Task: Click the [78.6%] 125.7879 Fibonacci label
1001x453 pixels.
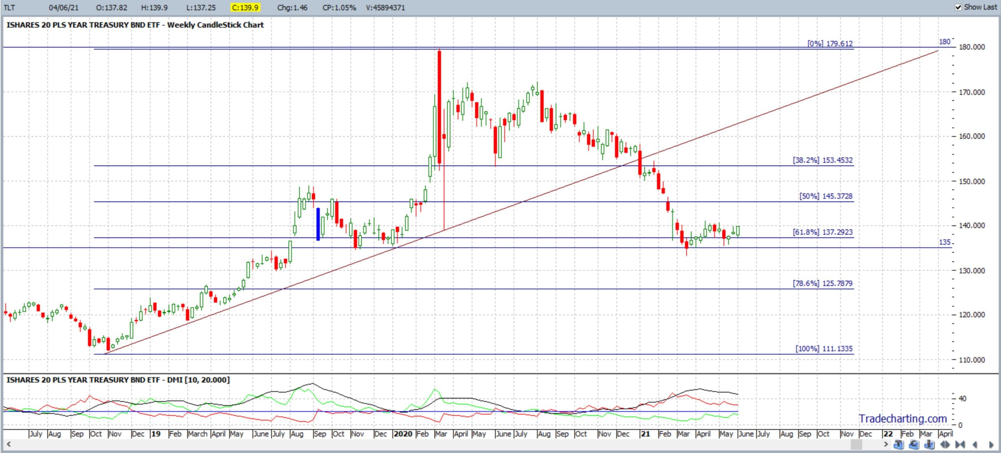Action: (x=823, y=283)
